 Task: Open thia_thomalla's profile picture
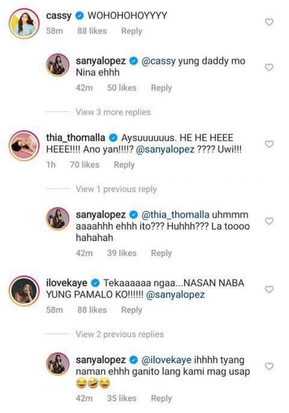[x=25, y=145]
